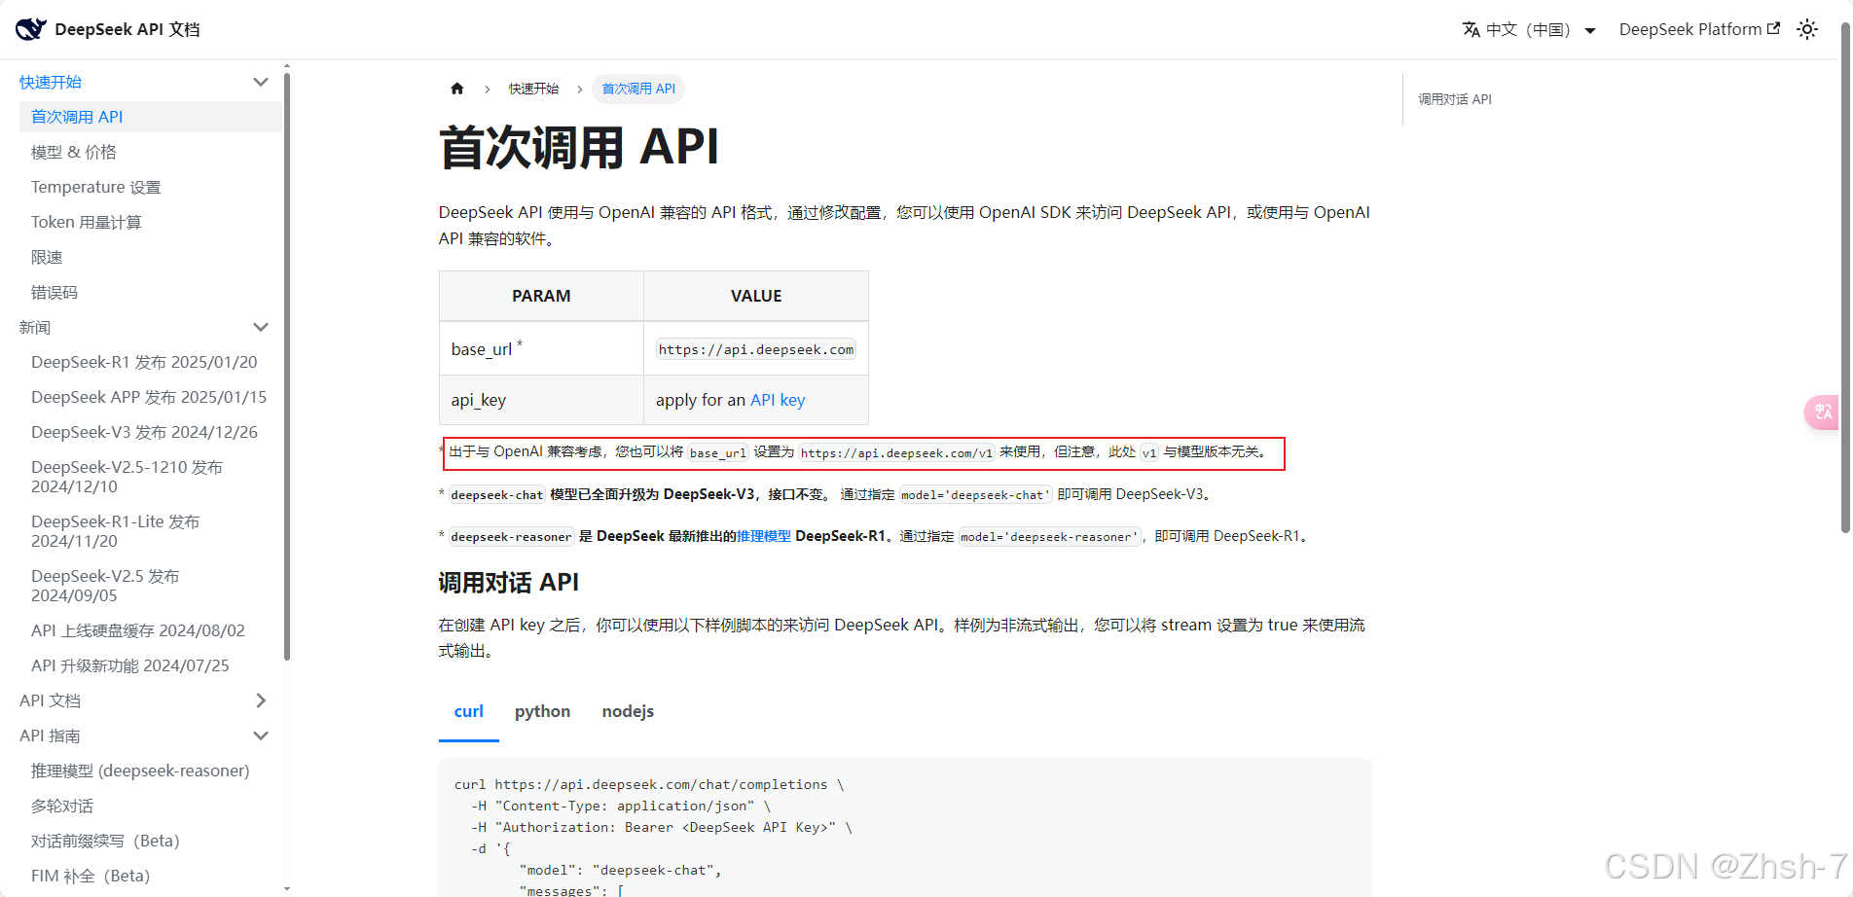
Task: Click the api_key table cell
Action: (x=541, y=400)
